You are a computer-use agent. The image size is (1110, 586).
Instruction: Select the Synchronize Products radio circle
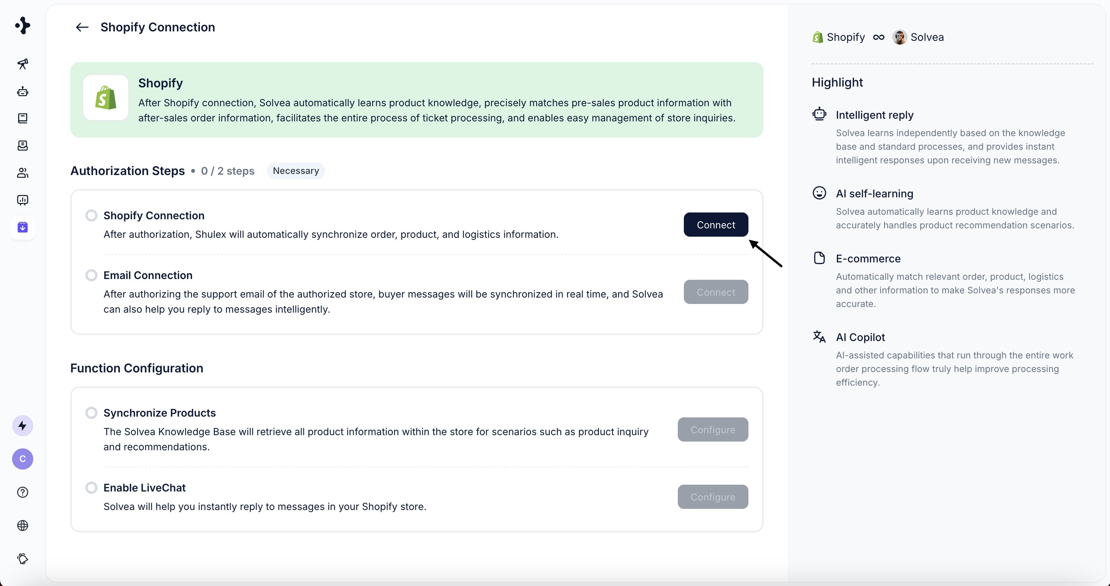[91, 413]
